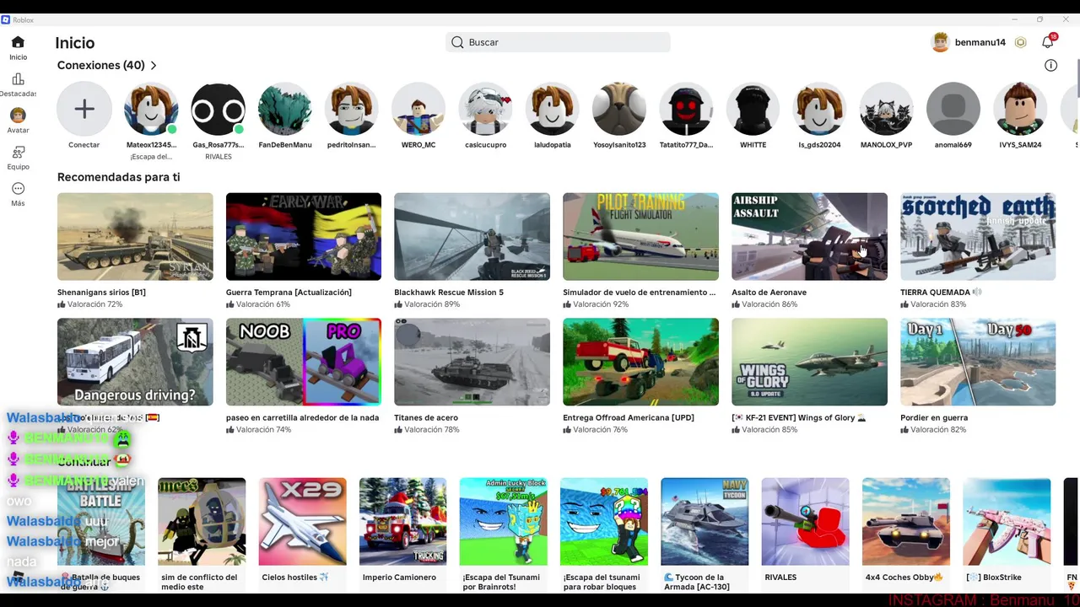Open the notifications bell icon
The height and width of the screenshot is (607, 1080).
point(1048,42)
